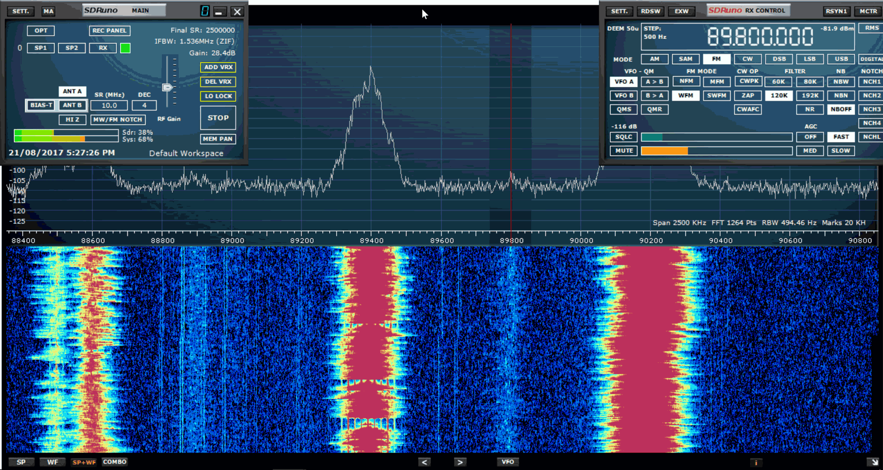
Task: Enable the MW/FM NOTCH filter
Action: (118, 120)
